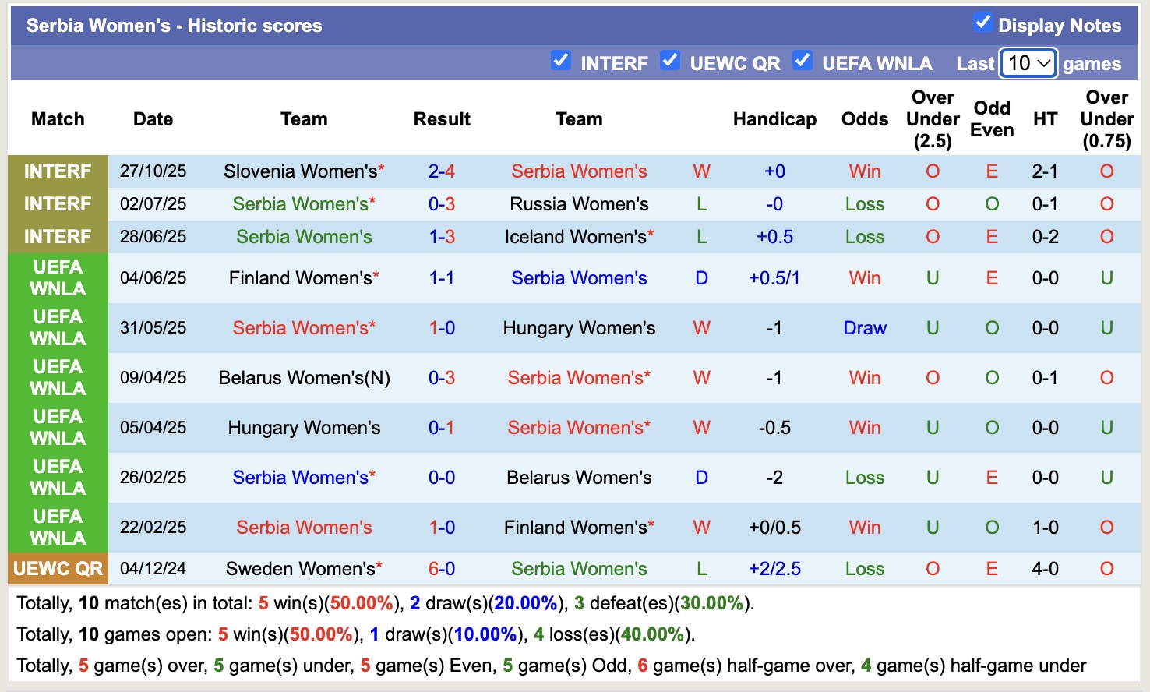Click the Match column header
Screen dimensions: 1150x692
58,119
